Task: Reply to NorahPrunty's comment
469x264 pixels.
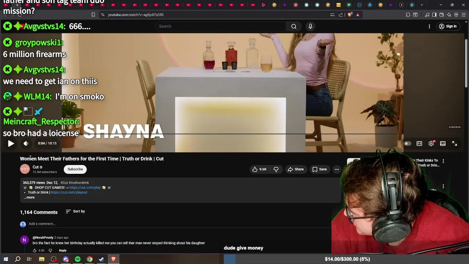Action: tap(63, 251)
